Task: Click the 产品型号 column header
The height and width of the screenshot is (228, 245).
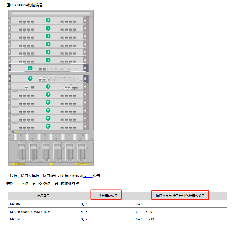Action: 43,196
